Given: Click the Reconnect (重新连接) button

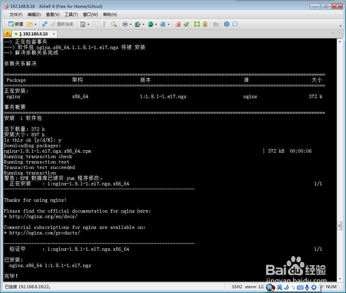Looking at the screenshot, I should coord(62,24).
